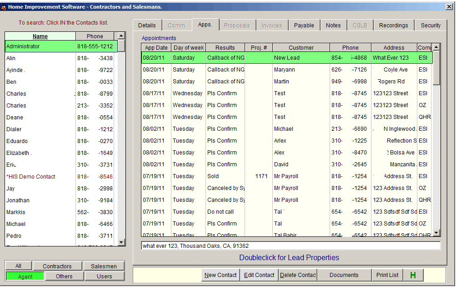The height and width of the screenshot is (287, 456).
Task: Click the phone 213- -3352 for Charles
Action: pyautogui.click(x=95, y=106)
